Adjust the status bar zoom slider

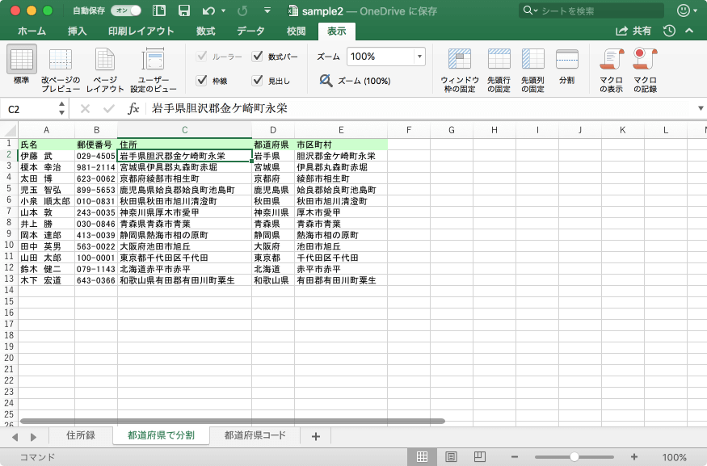point(574,456)
